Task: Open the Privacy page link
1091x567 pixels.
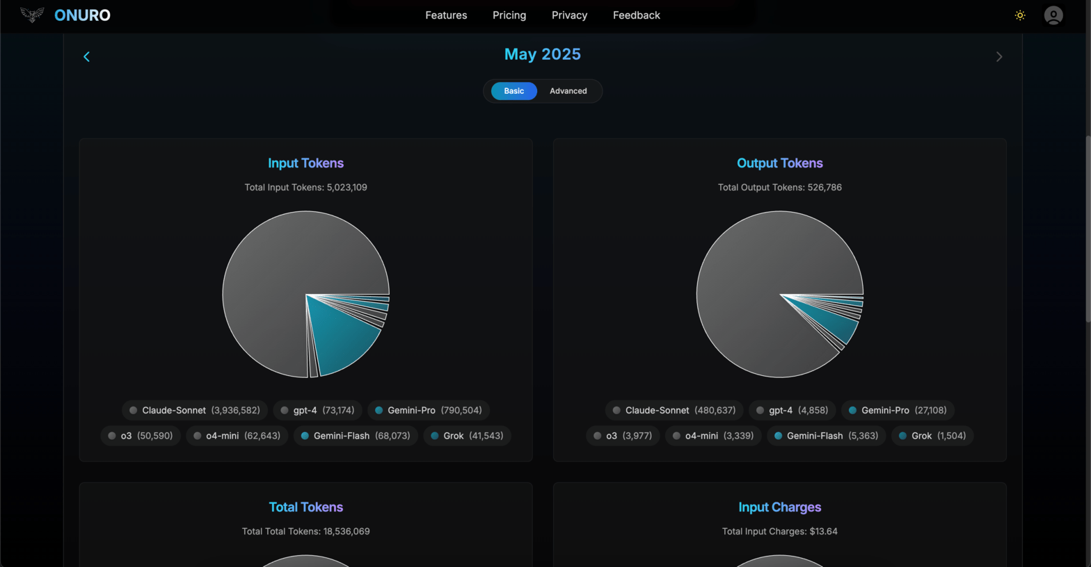Action: pyautogui.click(x=569, y=15)
